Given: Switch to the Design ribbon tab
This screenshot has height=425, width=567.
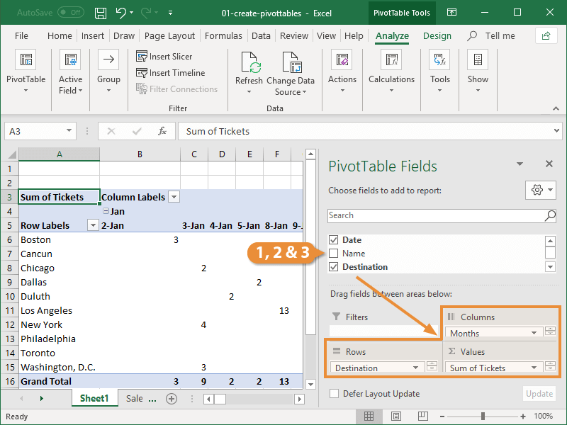Looking at the screenshot, I should click(437, 36).
